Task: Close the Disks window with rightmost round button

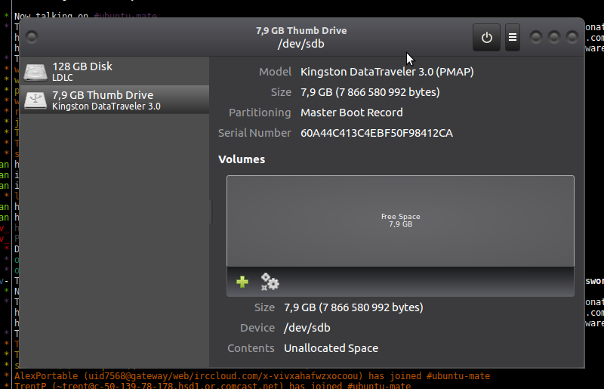Action: [x=572, y=36]
